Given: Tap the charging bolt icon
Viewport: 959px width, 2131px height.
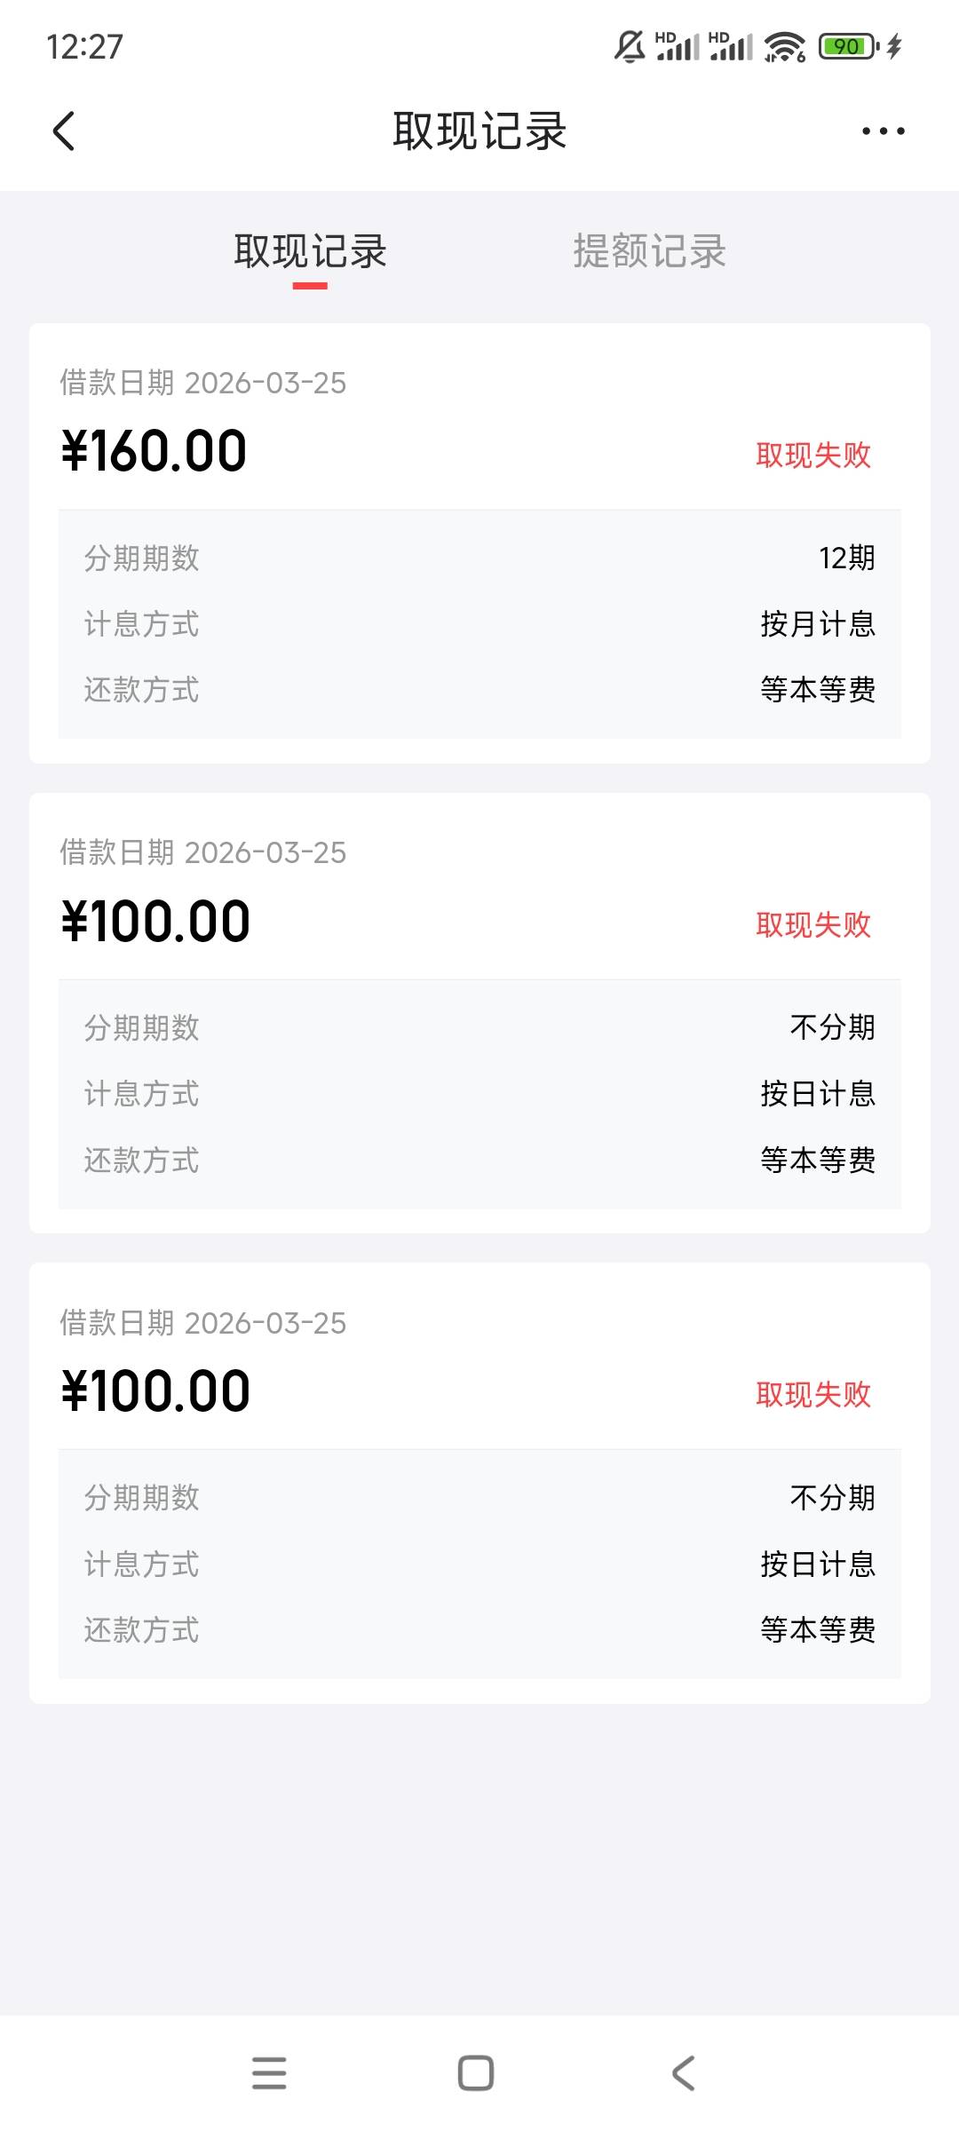Looking at the screenshot, I should click(x=895, y=46).
